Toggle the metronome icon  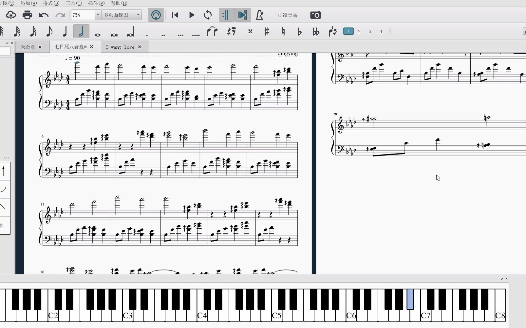(259, 15)
